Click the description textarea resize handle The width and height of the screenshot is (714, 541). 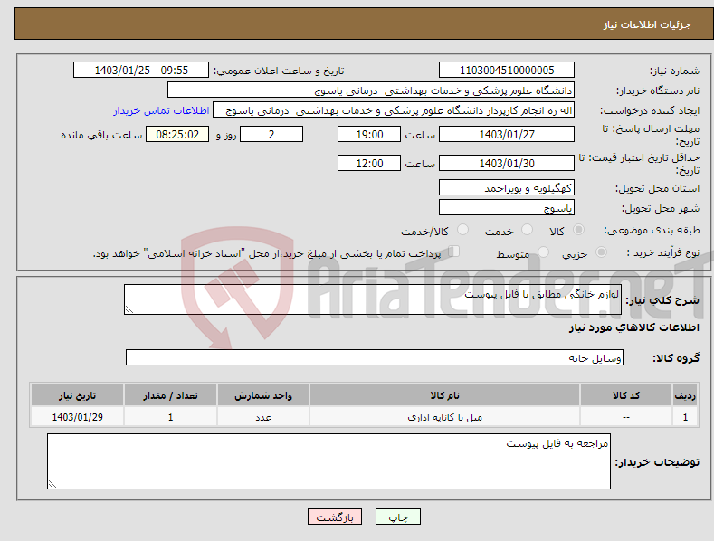click(x=129, y=310)
